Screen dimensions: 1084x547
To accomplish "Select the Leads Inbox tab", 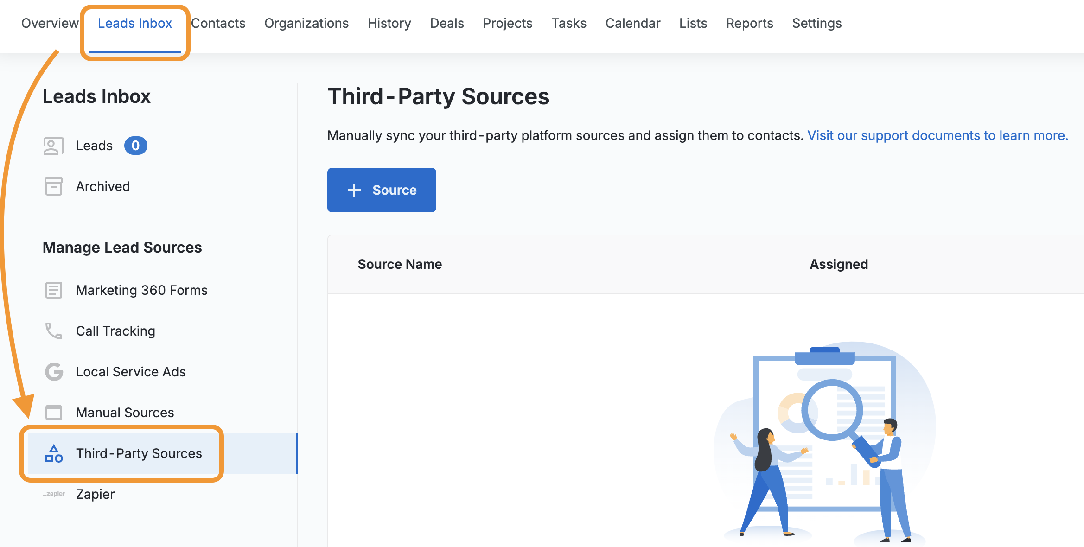I will [x=134, y=23].
